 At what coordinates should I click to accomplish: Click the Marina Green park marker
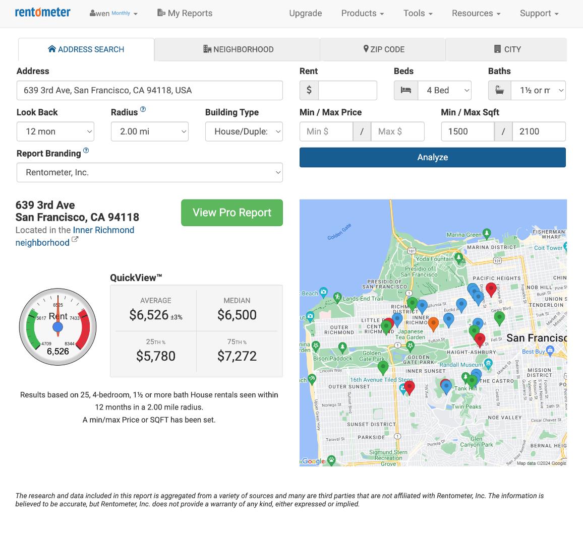[x=487, y=233]
